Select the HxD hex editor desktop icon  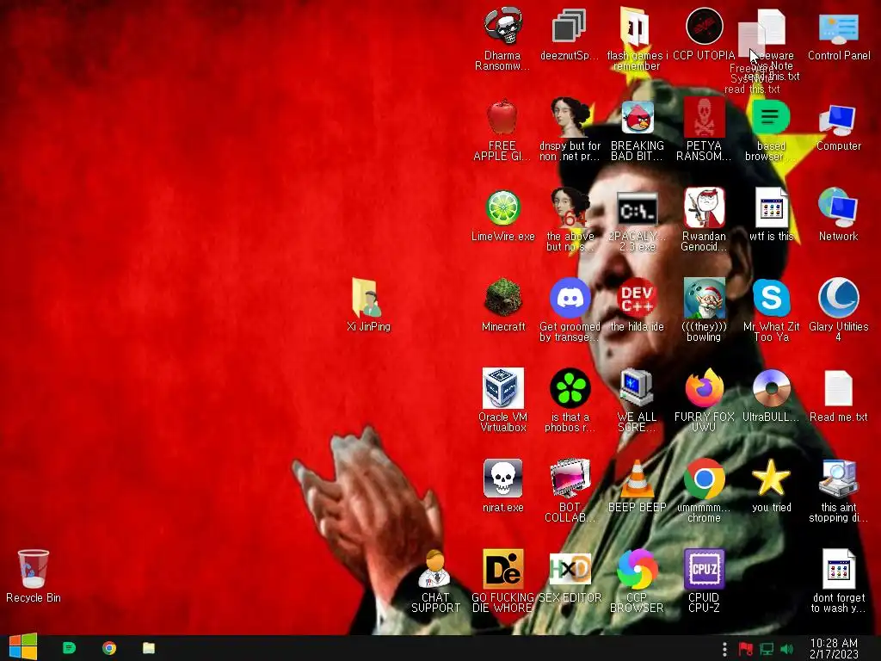tap(570, 570)
